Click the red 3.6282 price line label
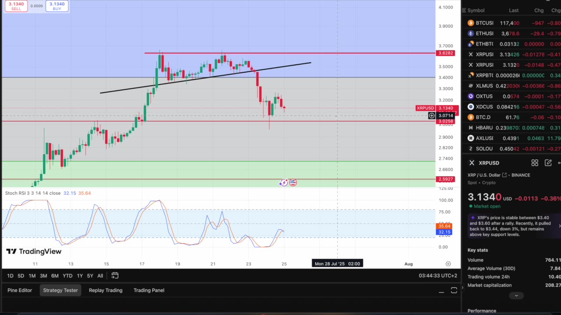Viewport: 561px width, 315px height. [x=446, y=53]
